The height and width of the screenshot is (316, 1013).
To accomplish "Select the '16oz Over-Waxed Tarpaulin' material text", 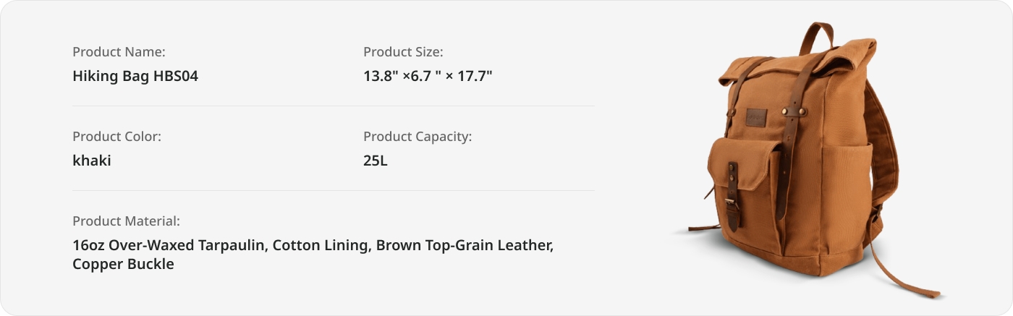I will (x=169, y=245).
